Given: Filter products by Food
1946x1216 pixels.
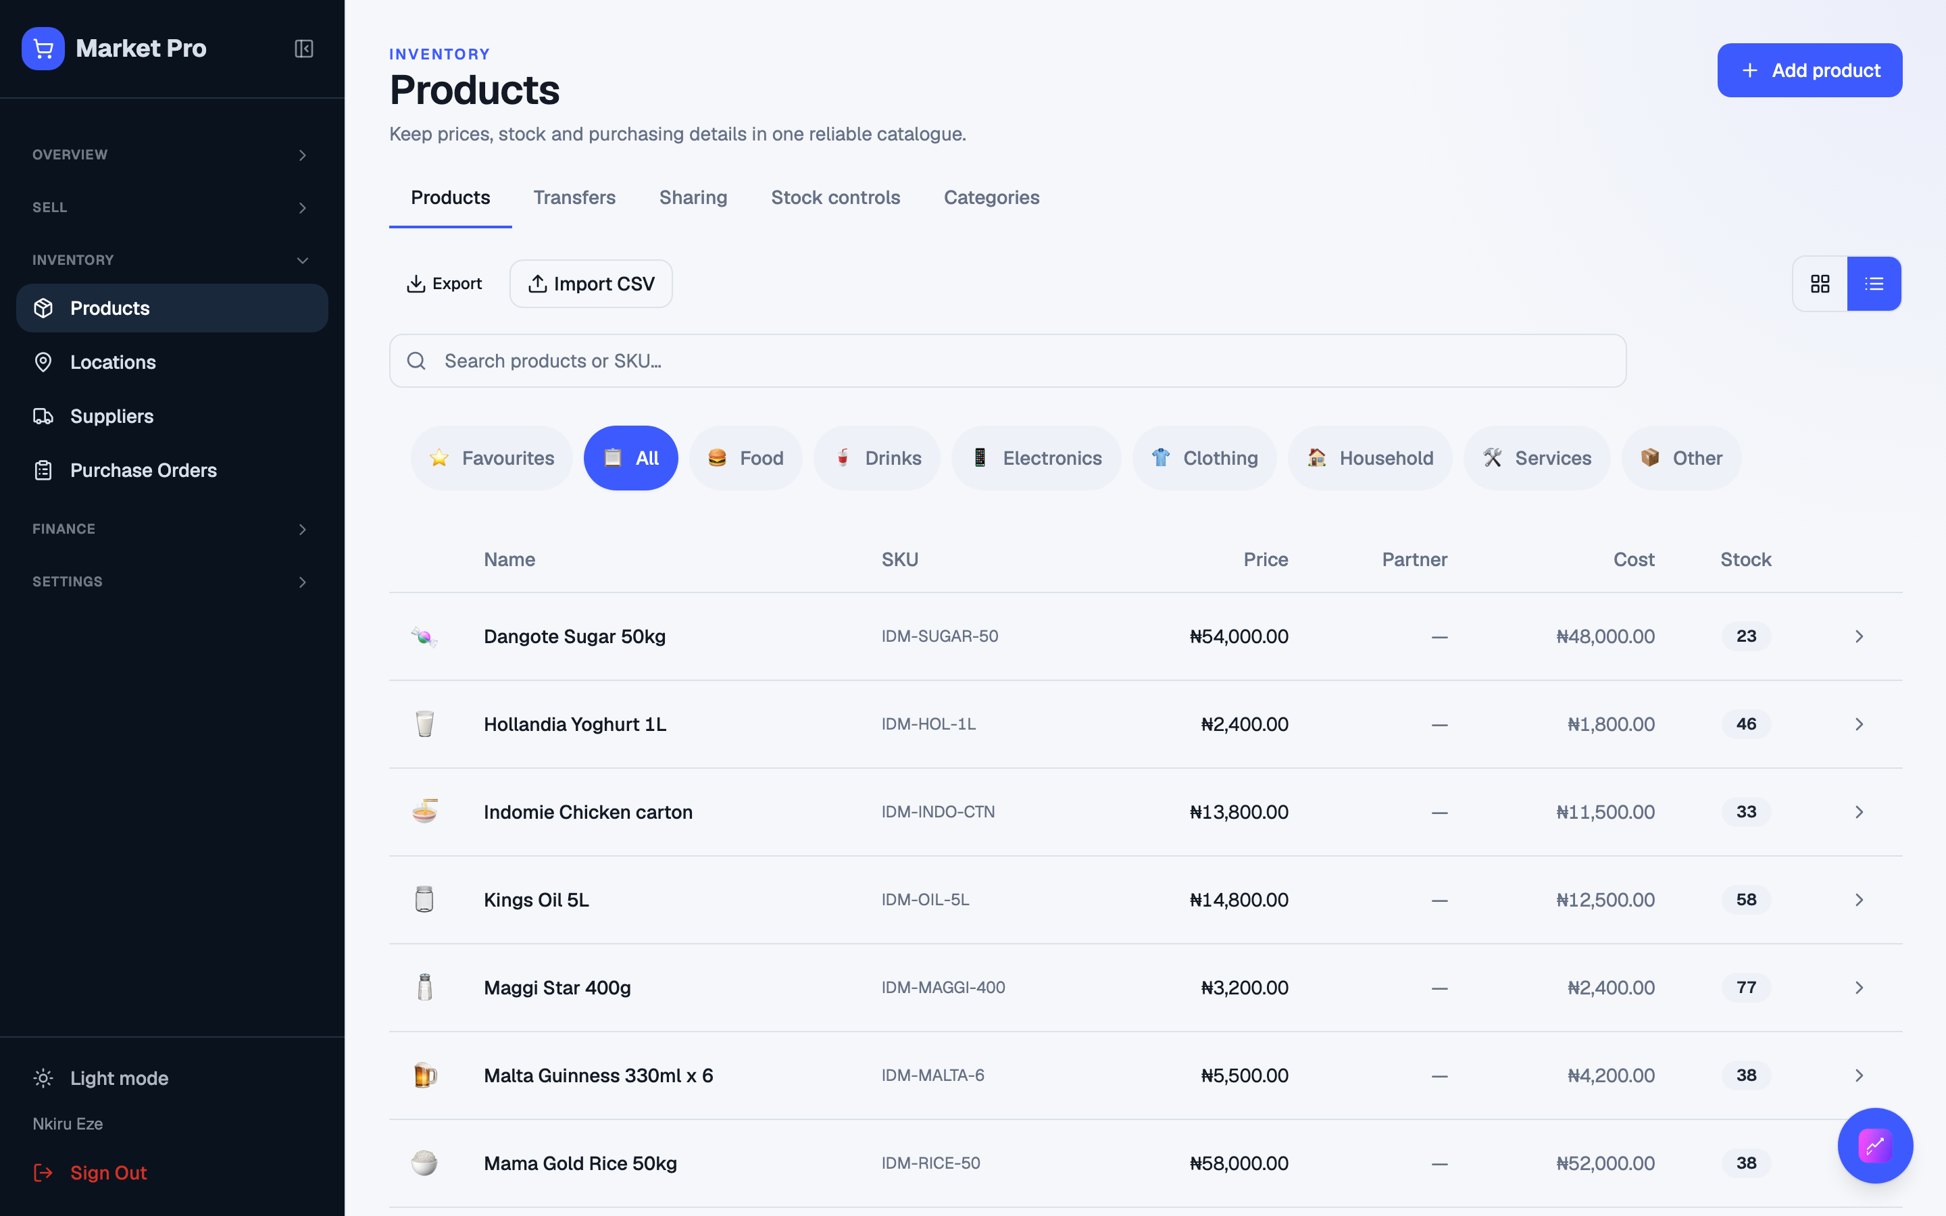Looking at the screenshot, I should (x=745, y=457).
